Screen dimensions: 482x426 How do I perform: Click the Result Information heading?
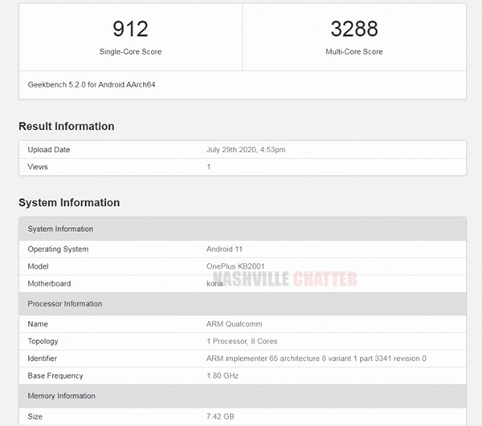[x=67, y=126]
